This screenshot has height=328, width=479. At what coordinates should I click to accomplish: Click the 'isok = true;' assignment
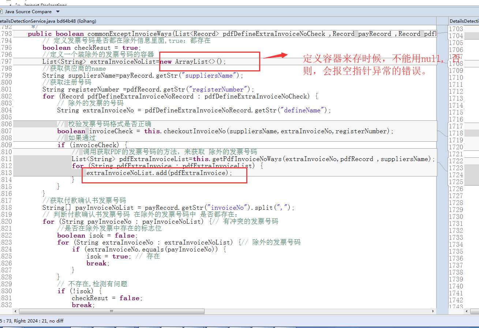[x=109, y=256]
